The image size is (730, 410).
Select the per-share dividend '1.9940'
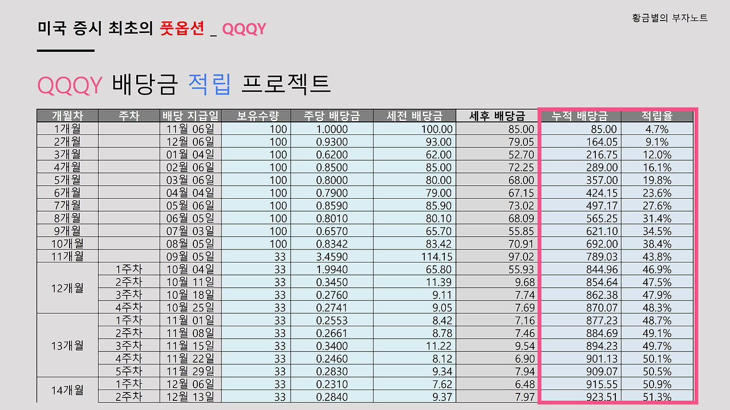click(x=332, y=269)
